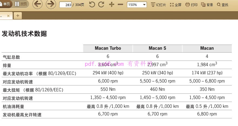
Task: Close the current document tab
Action: pos(8,16)
